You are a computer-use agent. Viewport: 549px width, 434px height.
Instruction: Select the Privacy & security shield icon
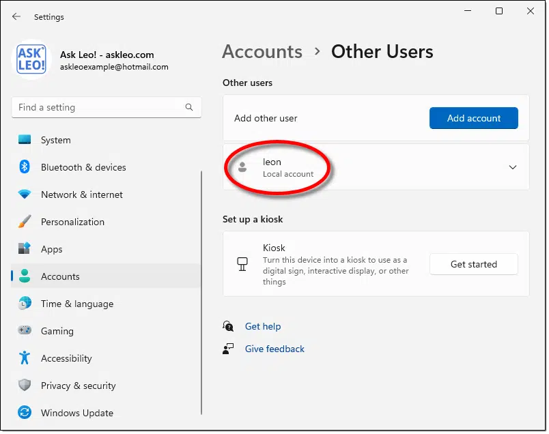(x=25, y=386)
